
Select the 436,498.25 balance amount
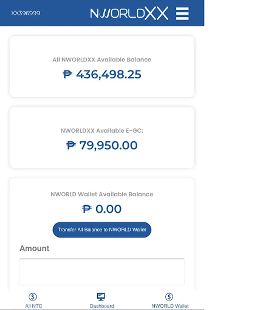coord(108,74)
